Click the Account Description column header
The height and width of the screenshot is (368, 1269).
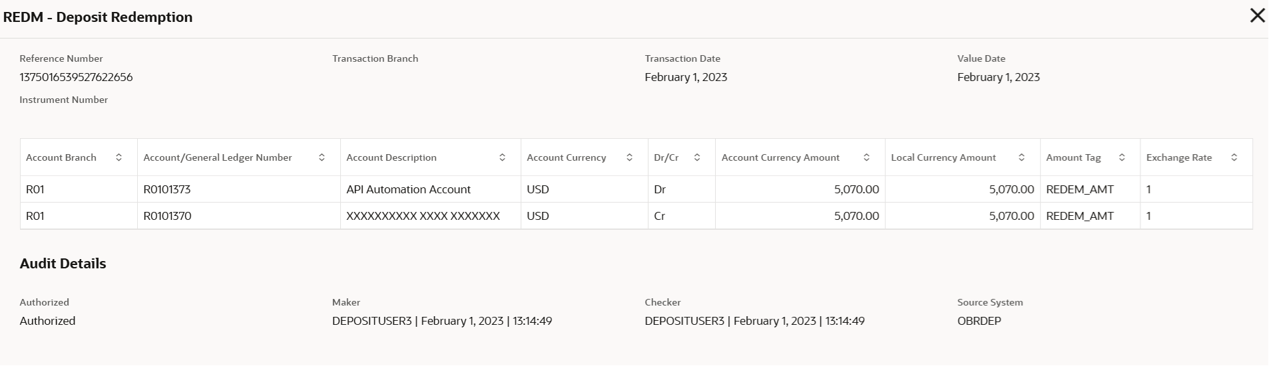click(391, 157)
